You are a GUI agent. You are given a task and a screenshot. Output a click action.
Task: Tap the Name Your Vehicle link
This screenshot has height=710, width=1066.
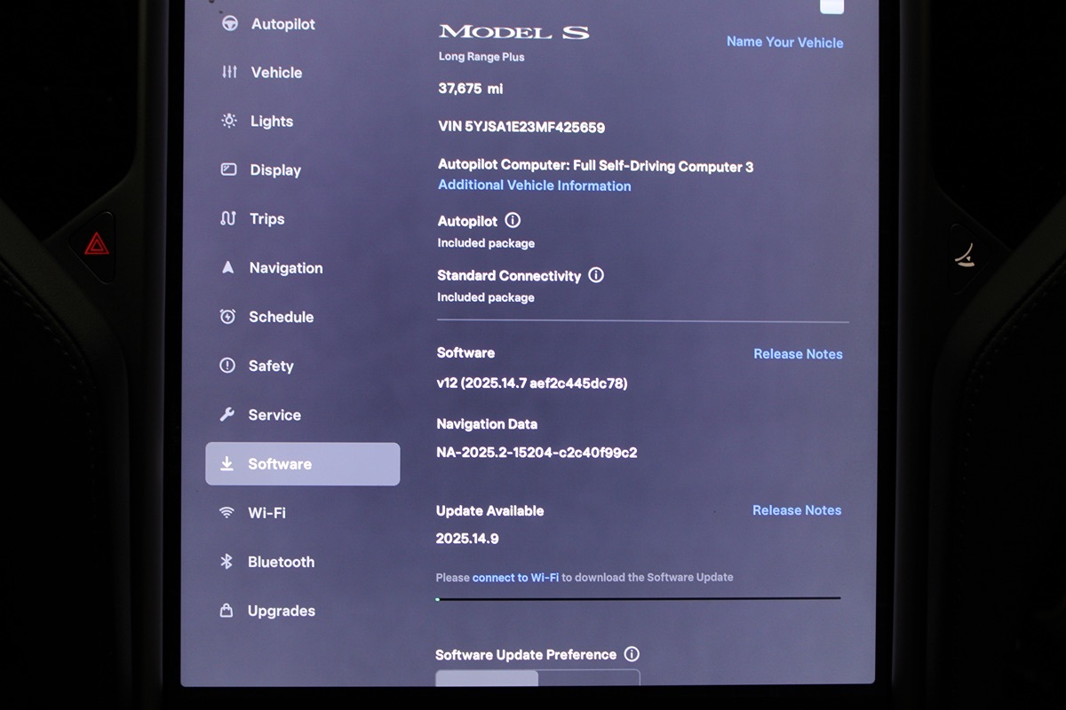[x=785, y=42]
